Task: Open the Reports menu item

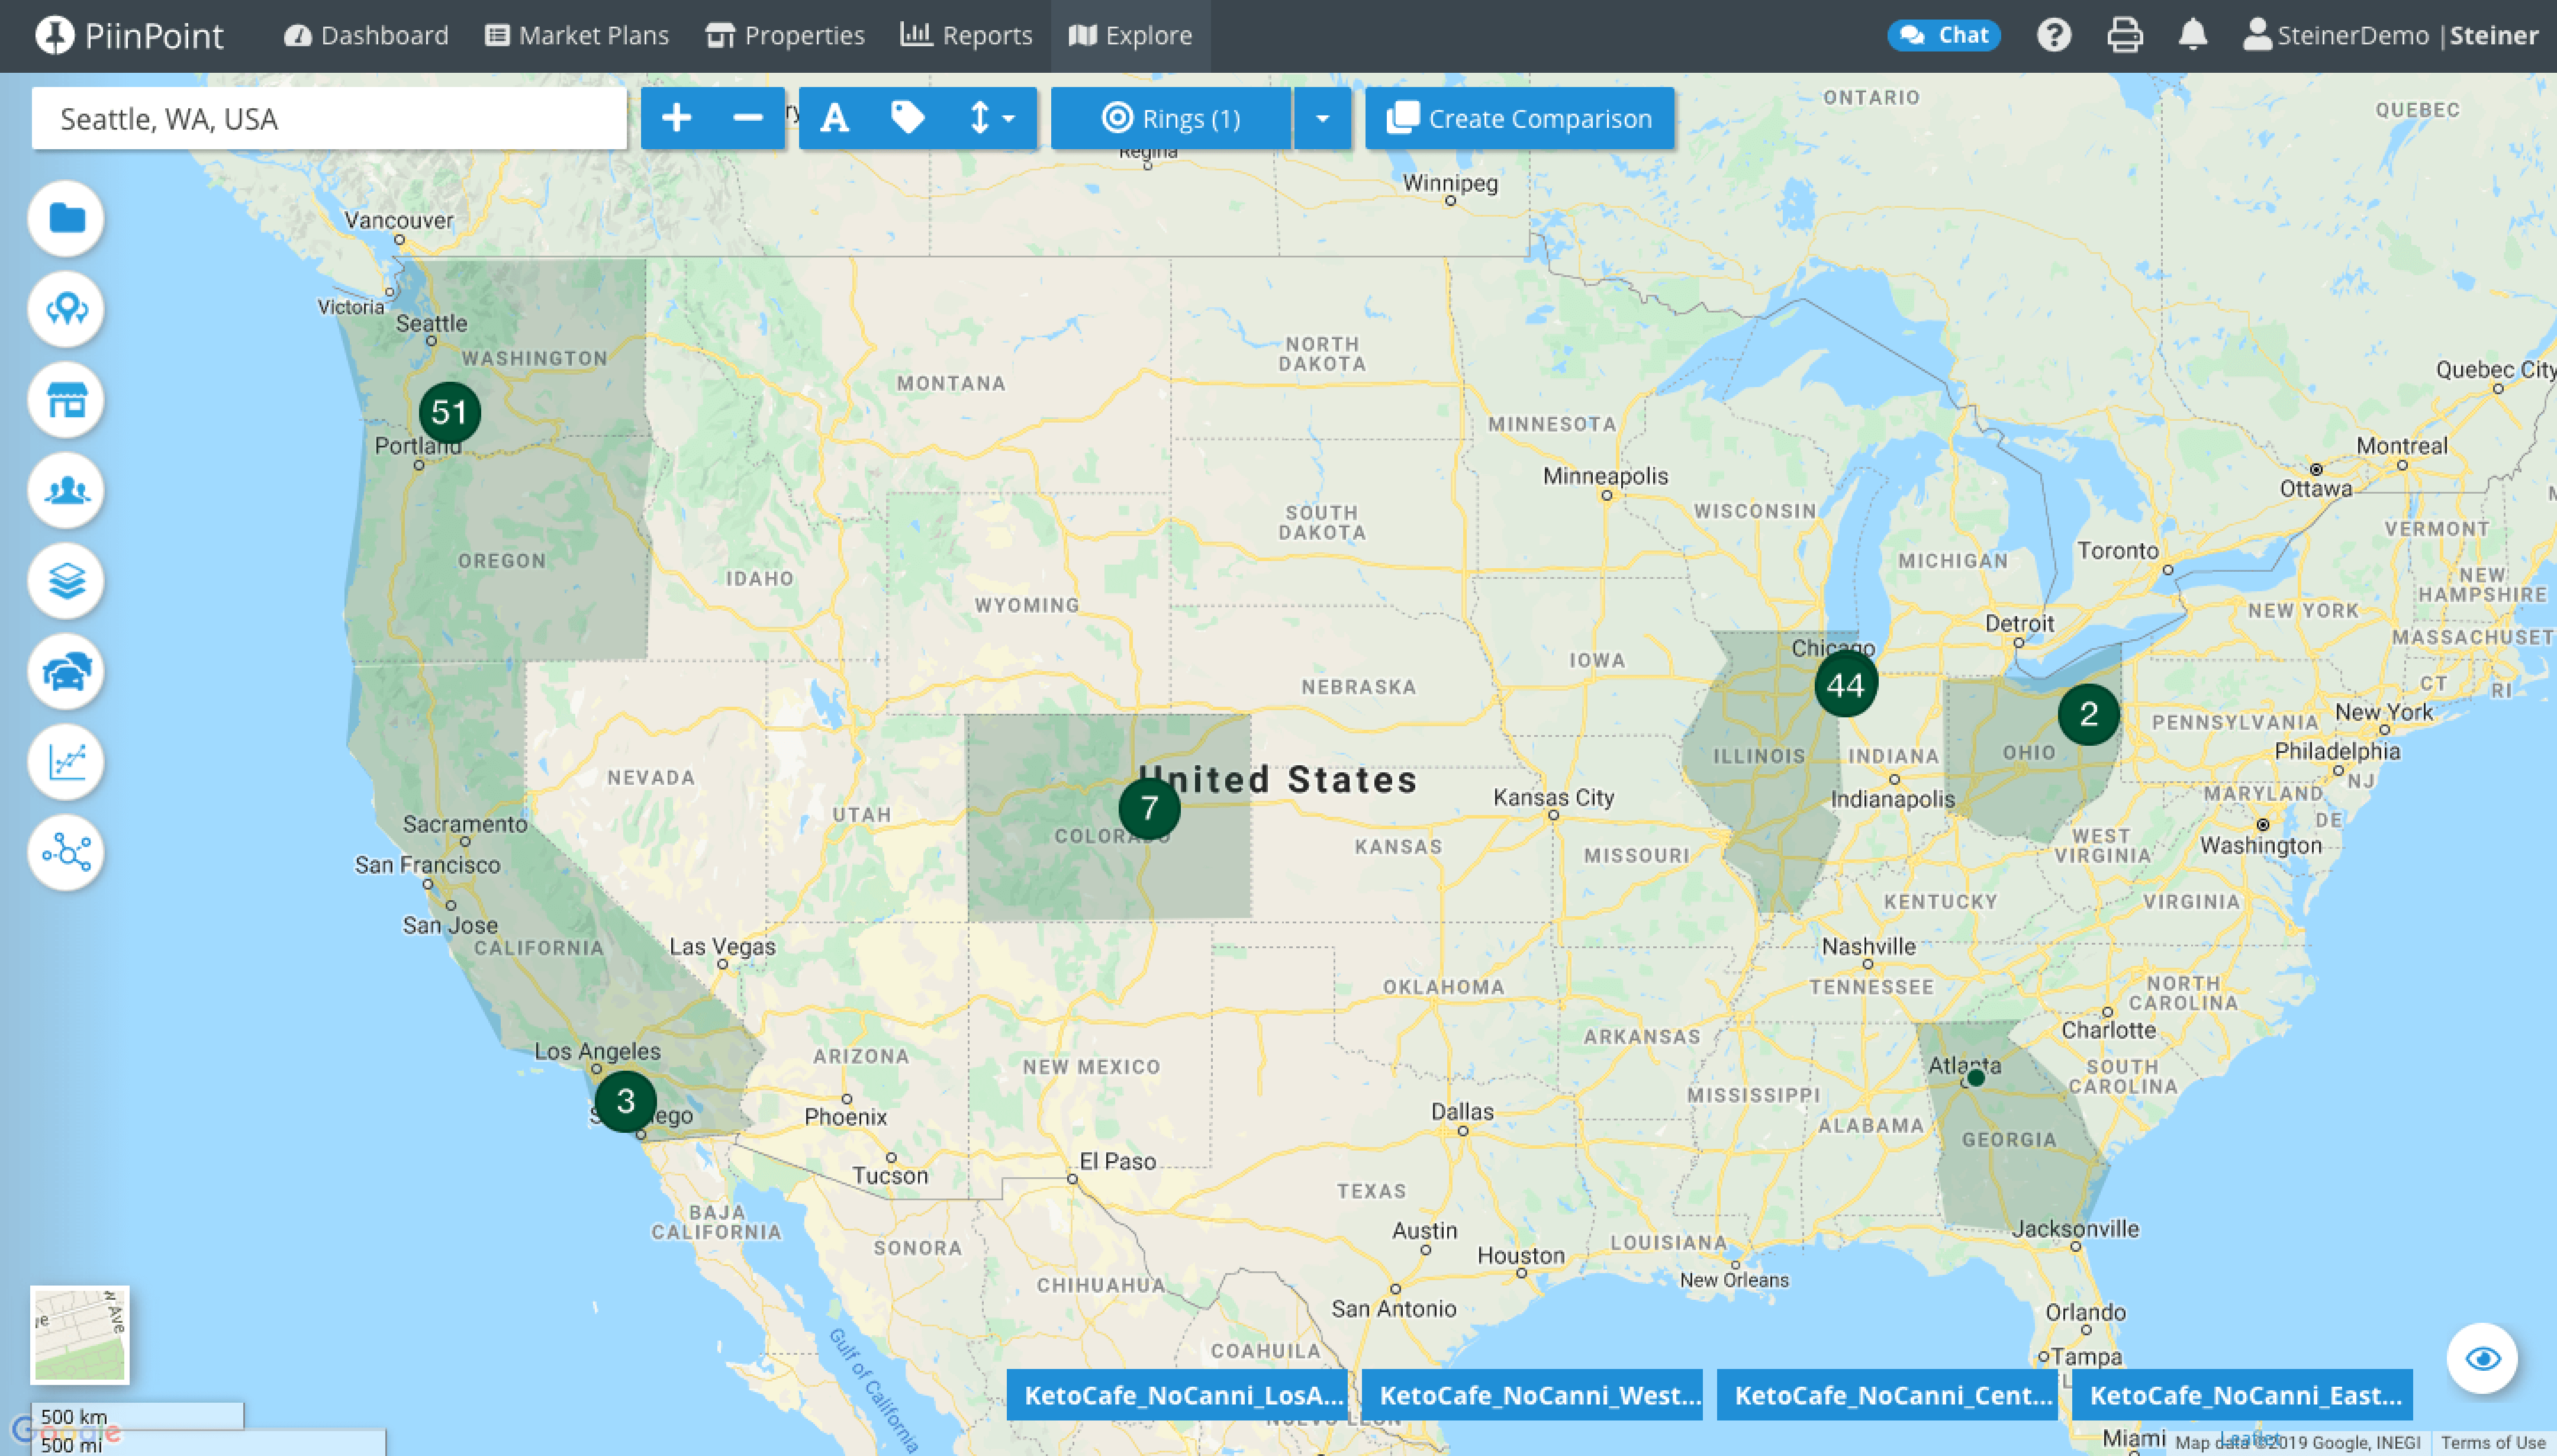Action: pyautogui.click(x=966, y=36)
